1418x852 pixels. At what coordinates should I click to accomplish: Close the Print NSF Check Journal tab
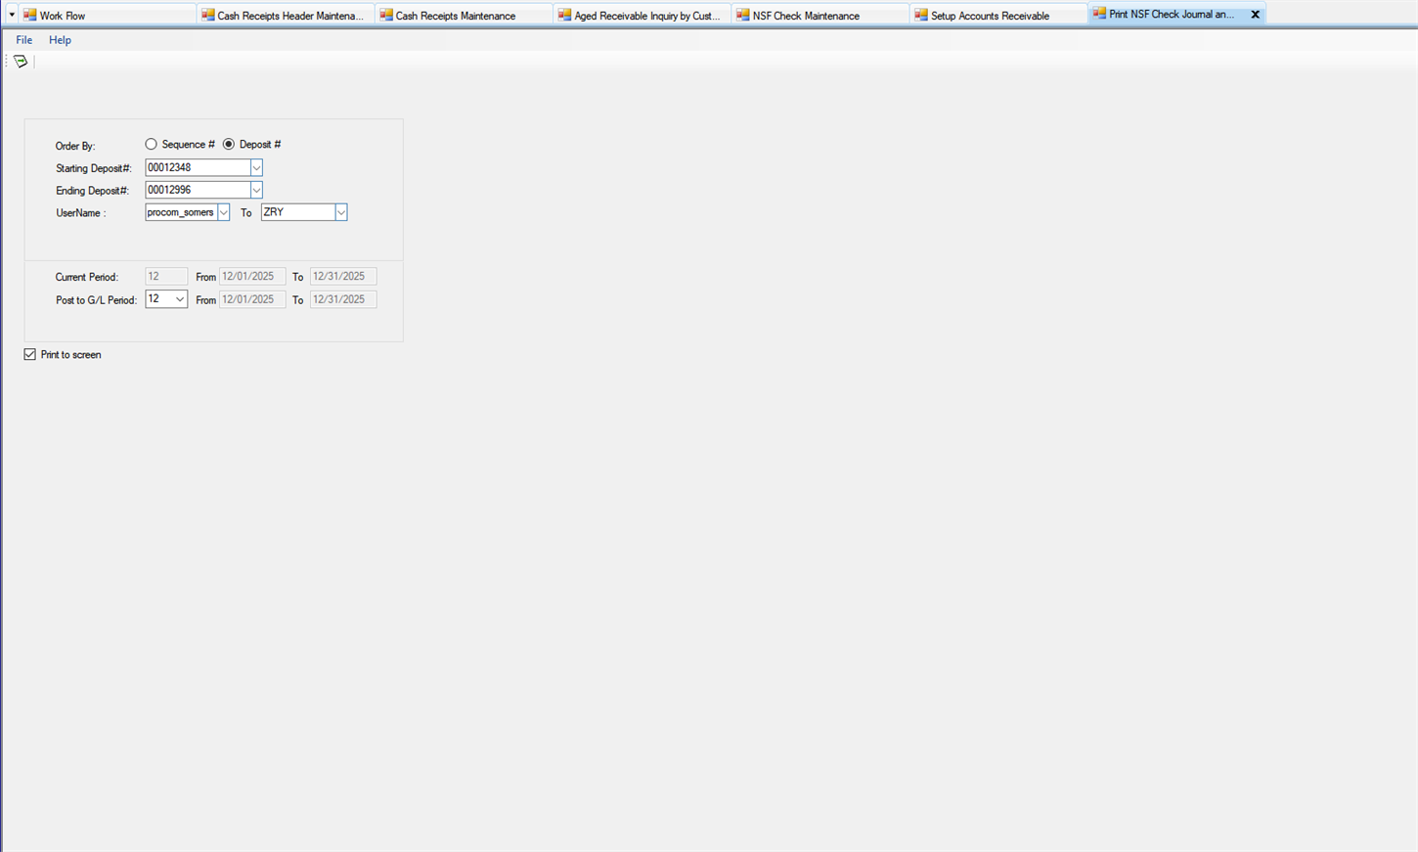tap(1255, 15)
